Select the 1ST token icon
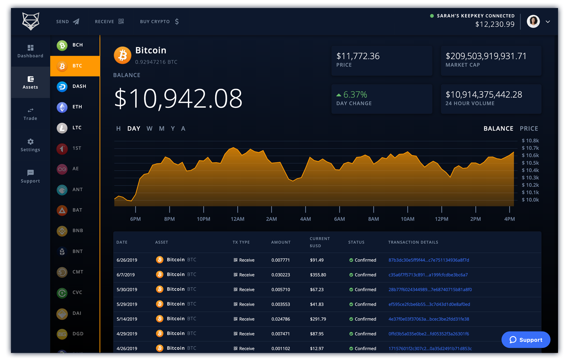Viewport: 569px width, 361px height. (62, 148)
